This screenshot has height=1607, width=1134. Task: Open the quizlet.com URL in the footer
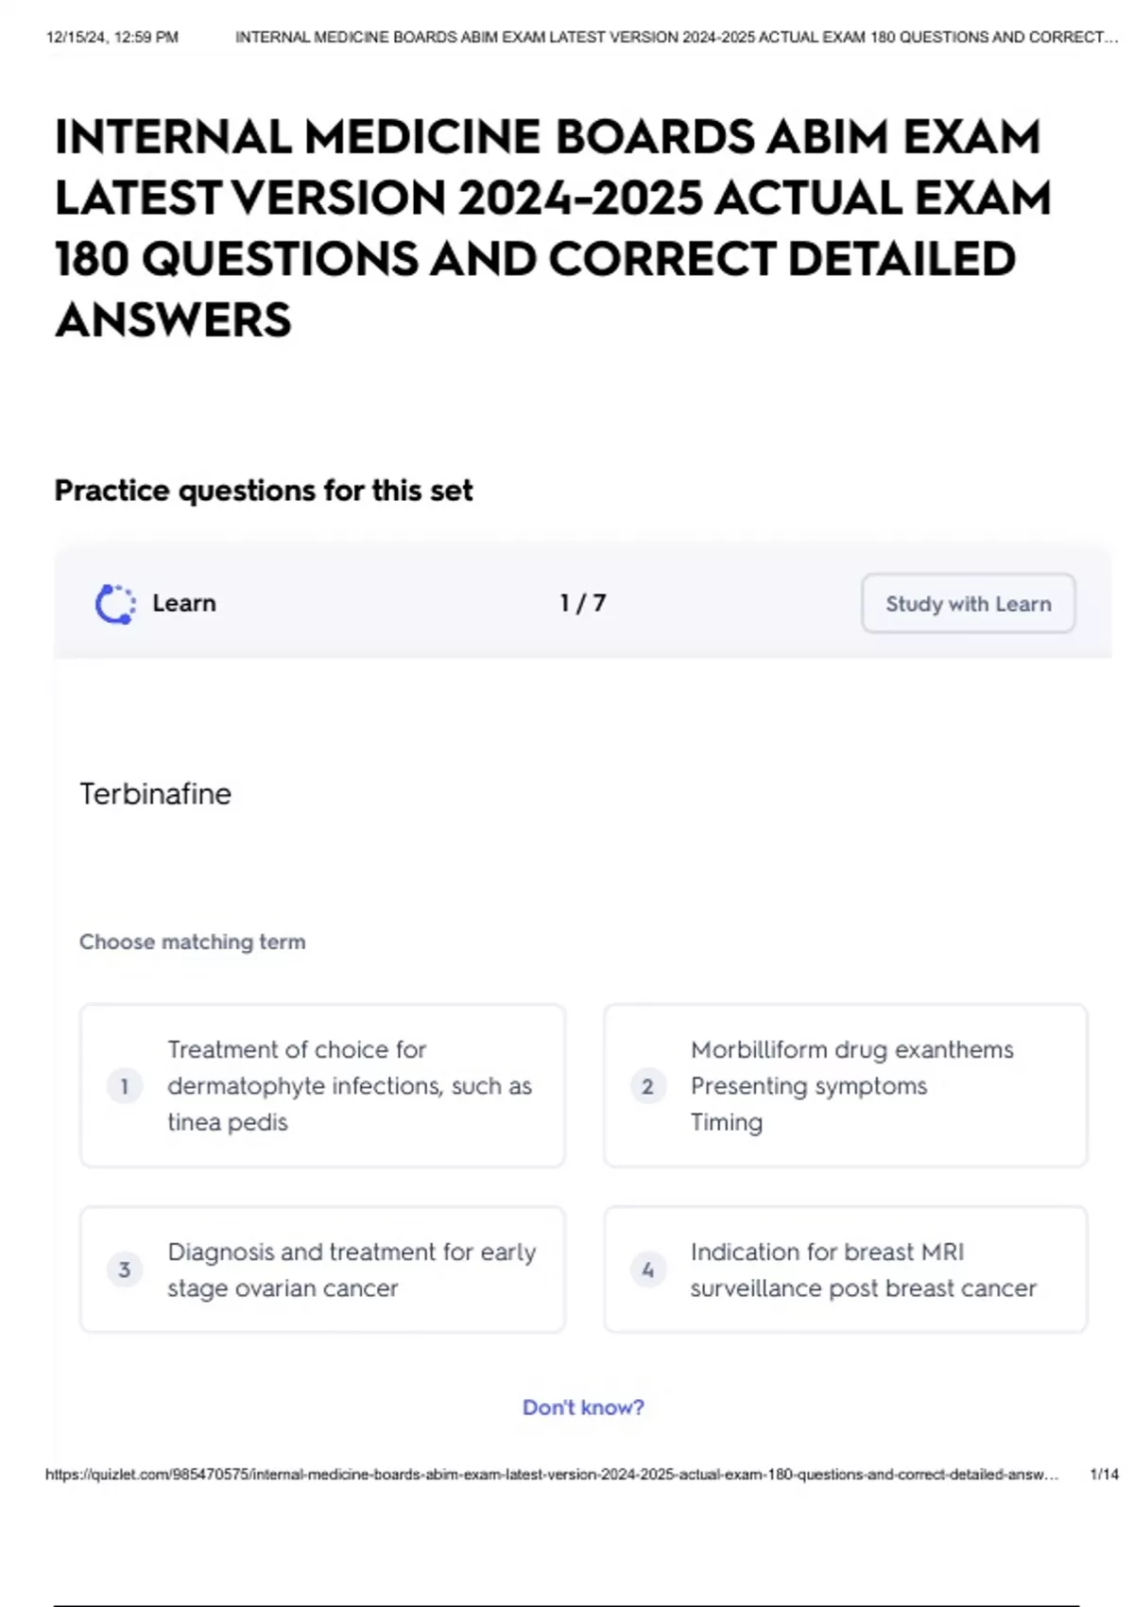pyautogui.click(x=552, y=1474)
